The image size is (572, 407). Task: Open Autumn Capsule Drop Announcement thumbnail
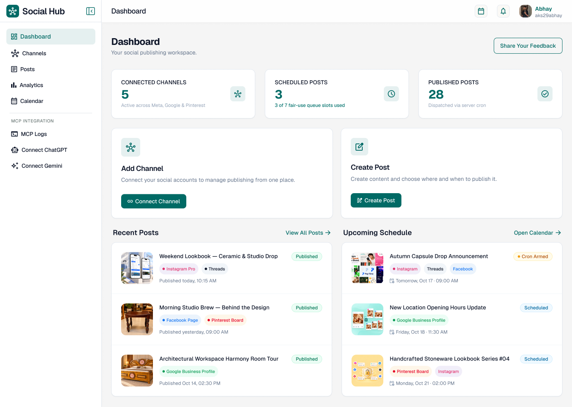367,268
